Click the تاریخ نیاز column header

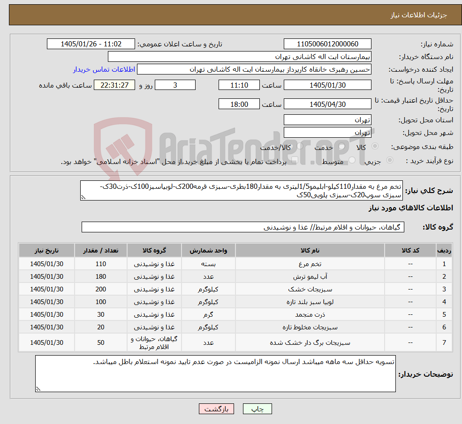coord(46,250)
